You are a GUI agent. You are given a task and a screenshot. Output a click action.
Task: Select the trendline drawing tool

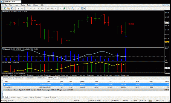(34, 8)
